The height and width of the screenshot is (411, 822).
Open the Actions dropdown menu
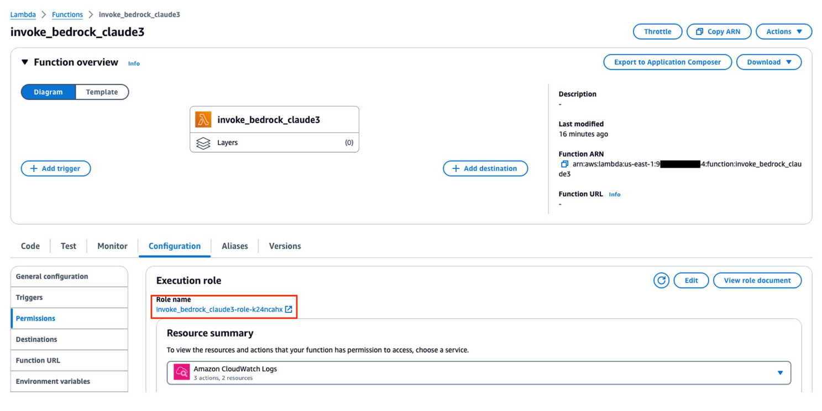(x=784, y=31)
